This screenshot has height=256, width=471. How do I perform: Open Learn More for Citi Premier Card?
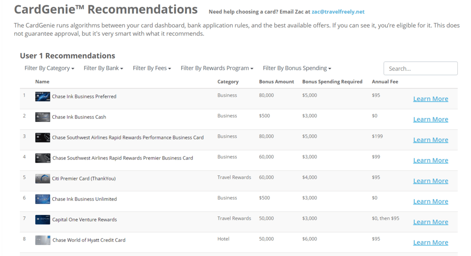tap(430, 181)
